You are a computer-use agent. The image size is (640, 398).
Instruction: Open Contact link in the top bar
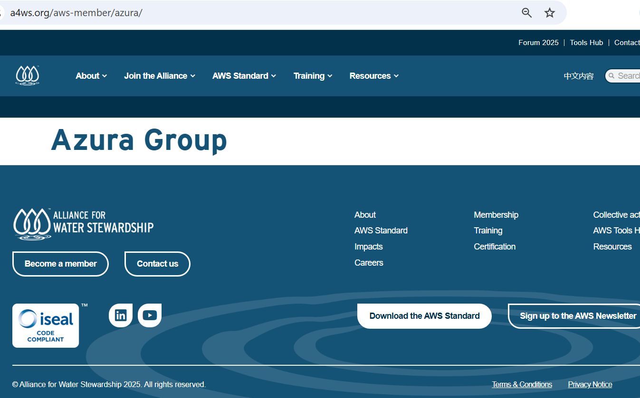point(627,43)
